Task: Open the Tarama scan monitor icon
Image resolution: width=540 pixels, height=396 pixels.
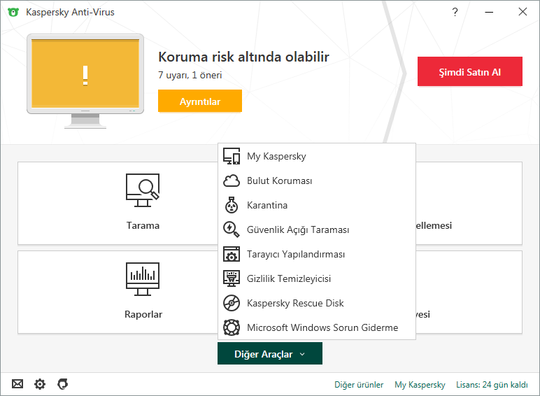Action: (x=143, y=190)
